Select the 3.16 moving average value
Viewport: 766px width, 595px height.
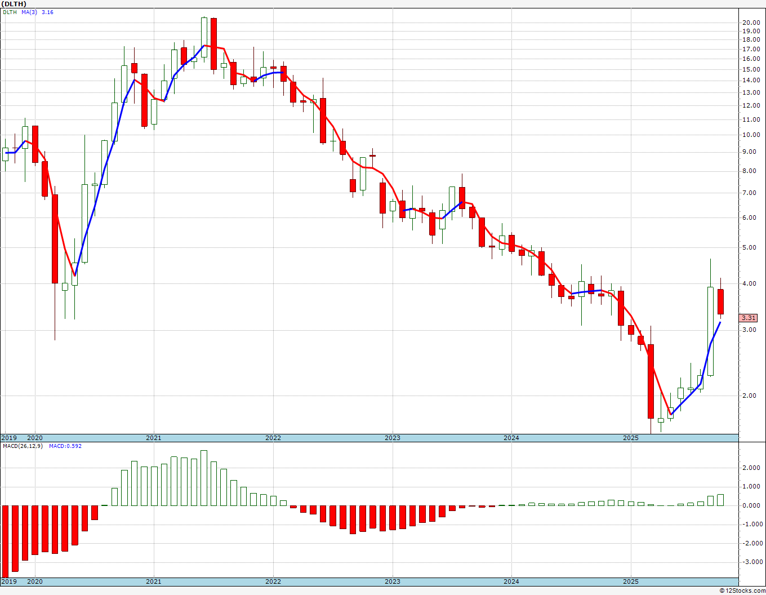(x=47, y=12)
